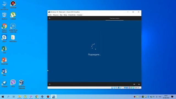Click the hard disk activity status icon
The width and height of the screenshot is (176, 99).
(112, 88)
